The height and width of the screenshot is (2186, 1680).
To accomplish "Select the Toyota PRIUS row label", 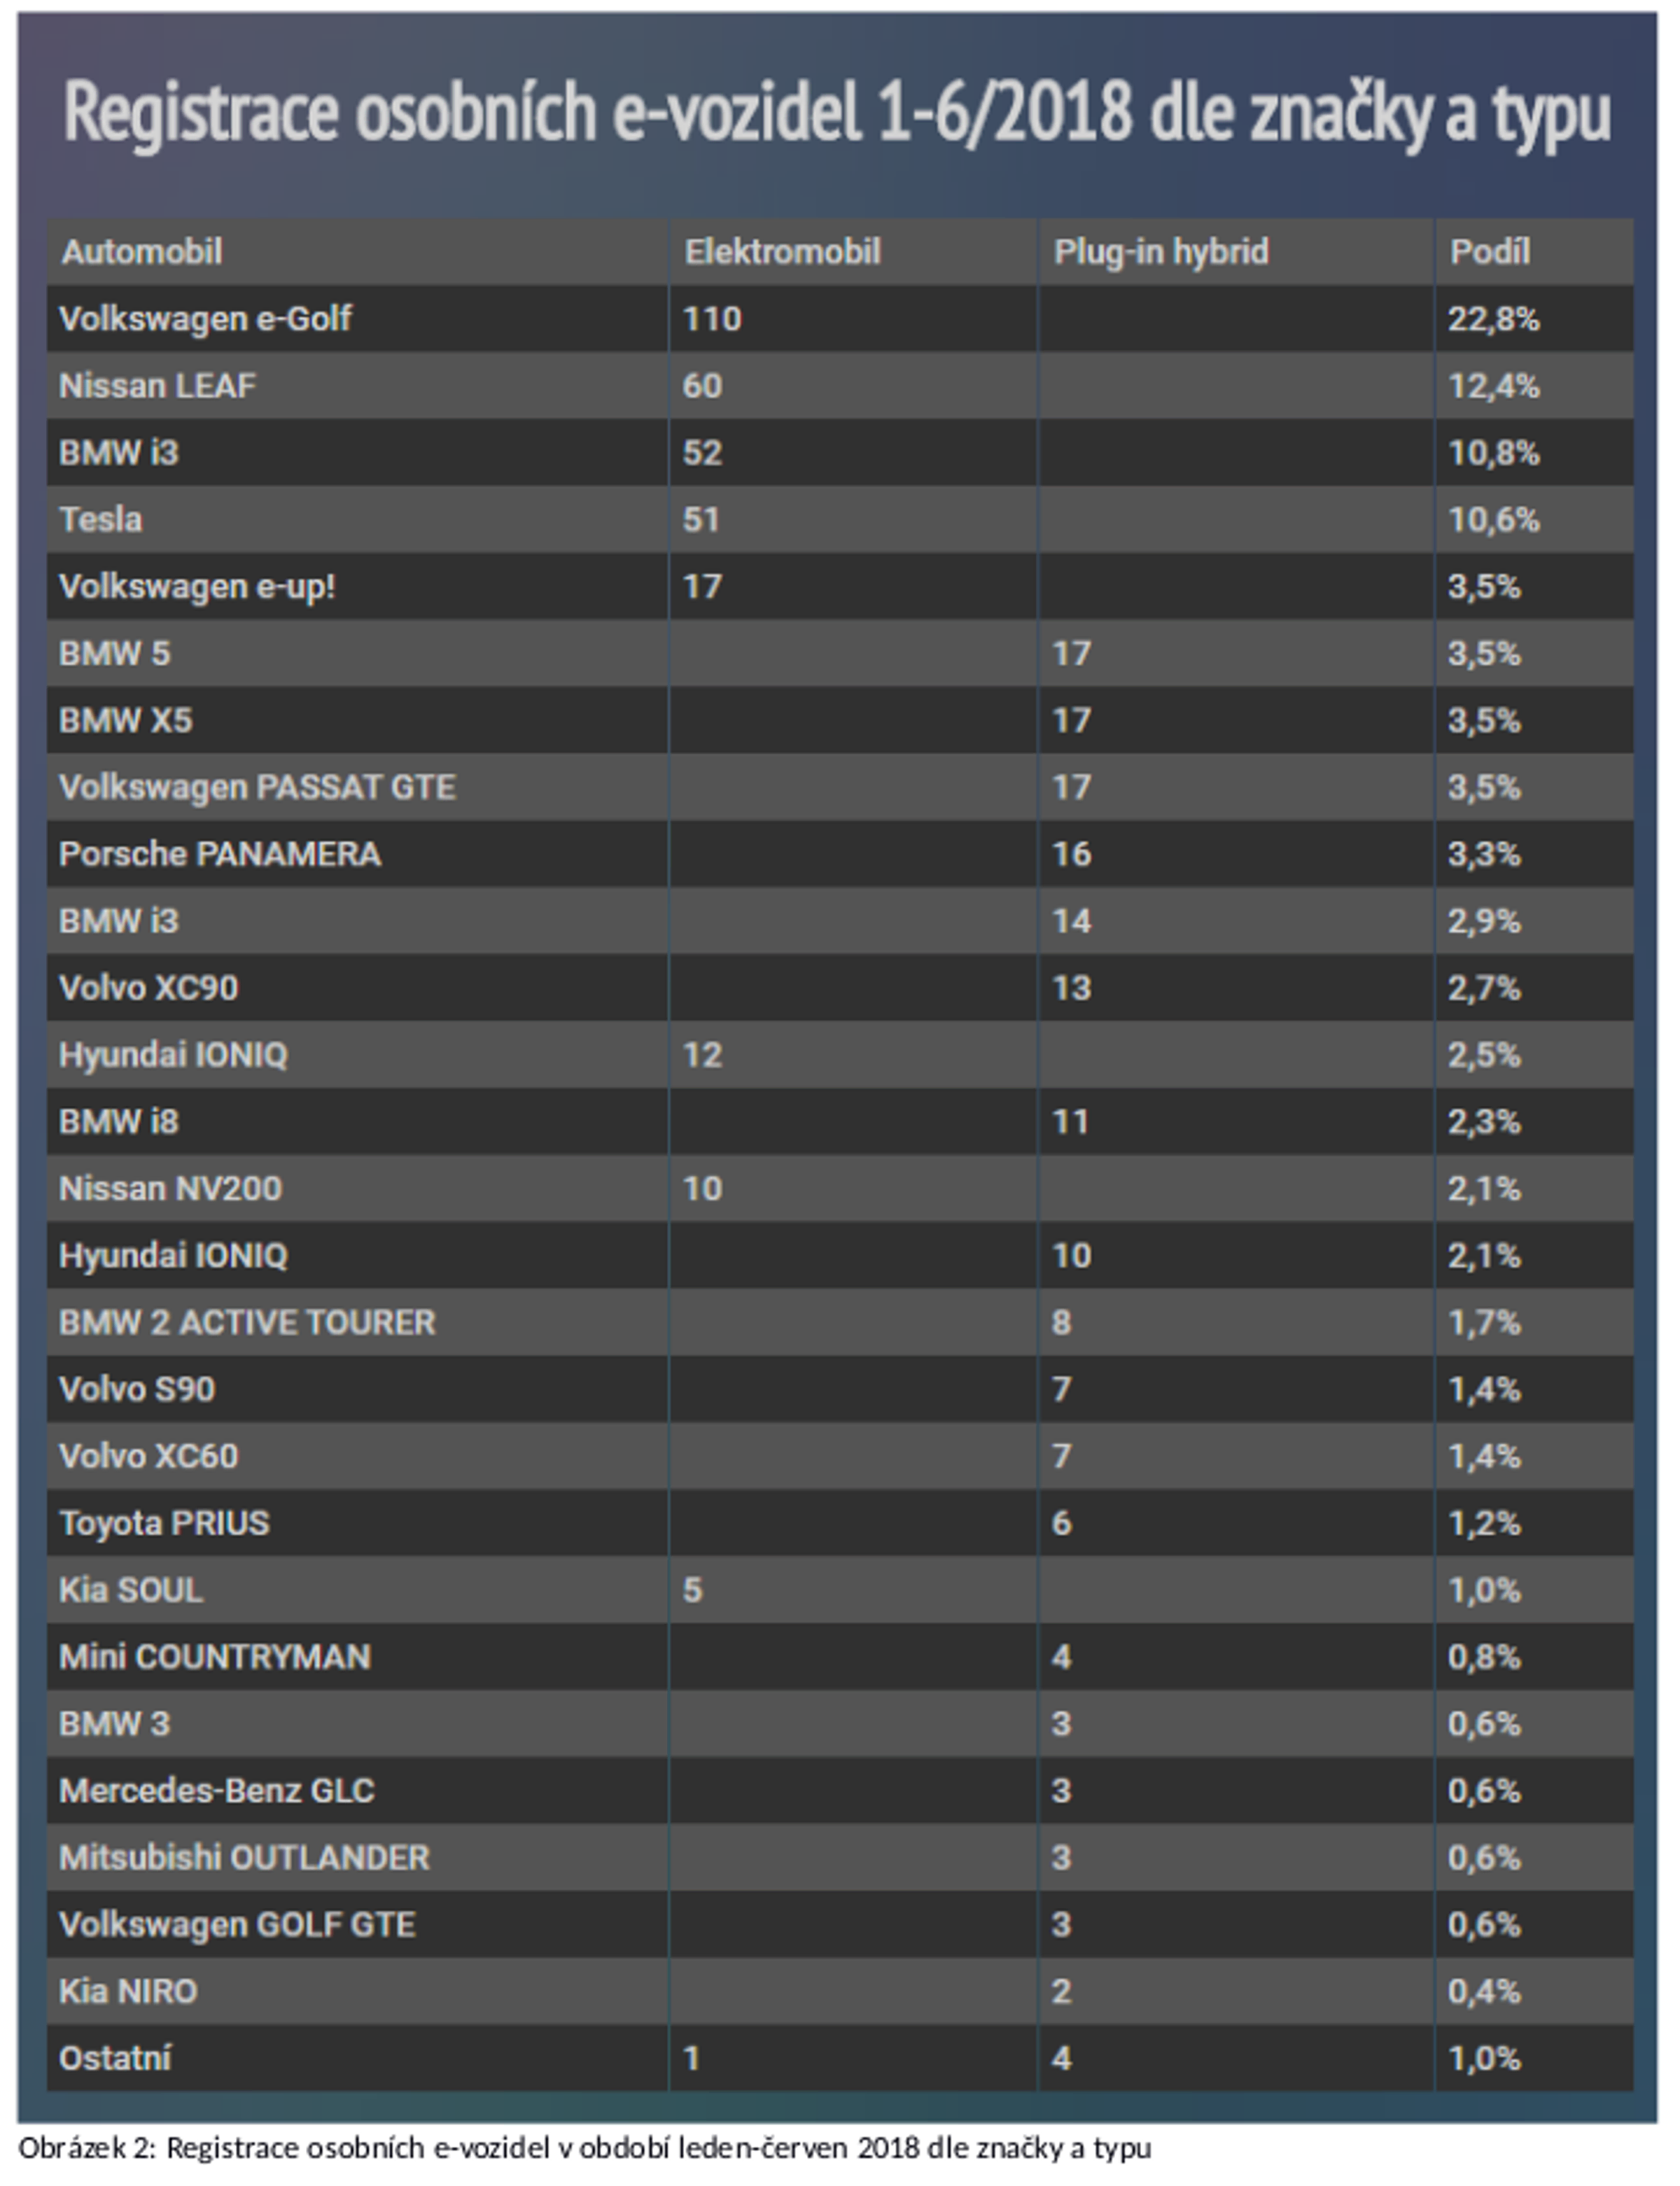I will pos(164,1523).
